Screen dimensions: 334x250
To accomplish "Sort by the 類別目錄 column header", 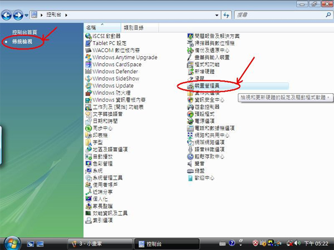I will (140, 28).
